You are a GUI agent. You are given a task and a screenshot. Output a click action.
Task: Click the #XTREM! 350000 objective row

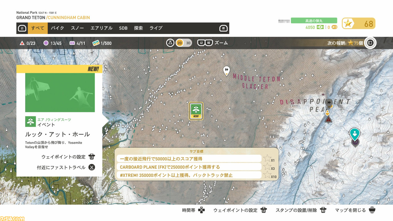(189, 175)
